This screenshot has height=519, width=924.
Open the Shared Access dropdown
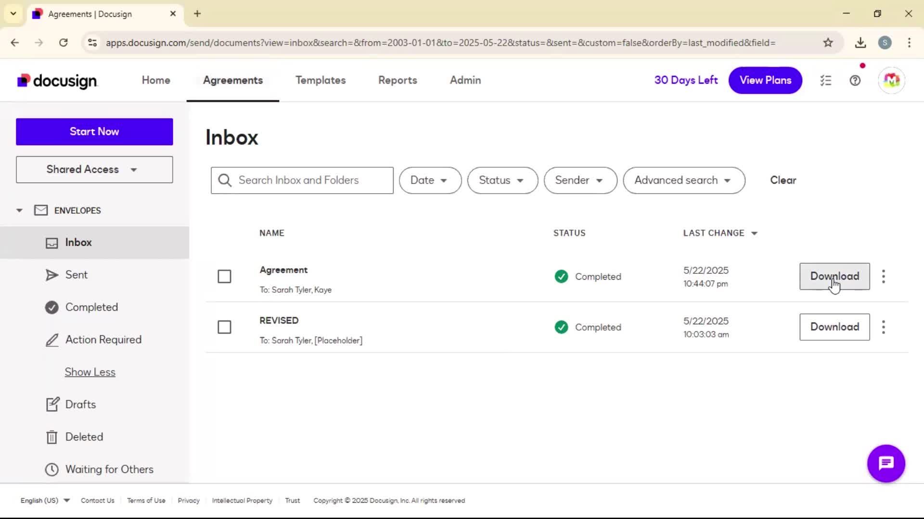click(x=94, y=170)
